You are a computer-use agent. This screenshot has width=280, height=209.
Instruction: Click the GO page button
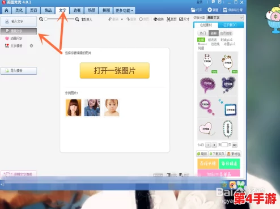coord(235,145)
